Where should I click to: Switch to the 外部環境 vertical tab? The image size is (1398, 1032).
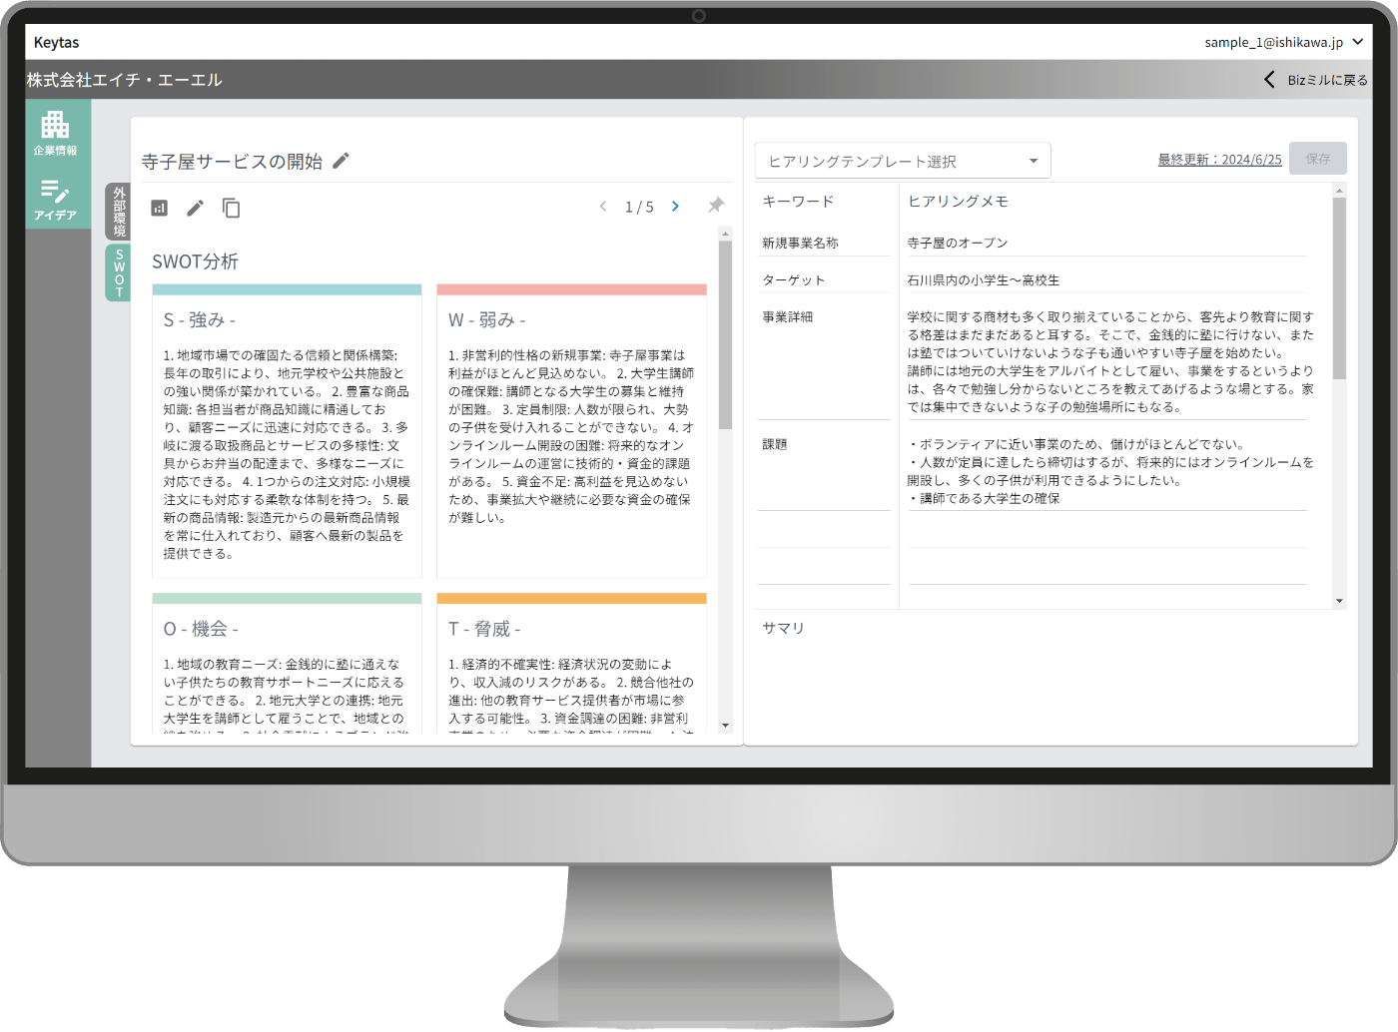coord(119,212)
